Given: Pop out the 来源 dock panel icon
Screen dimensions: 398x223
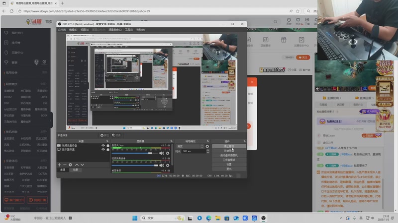Looking at the screenshot, I should point(107,141).
